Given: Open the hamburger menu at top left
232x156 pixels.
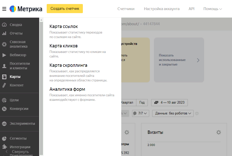Looking at the screenshot, I should point(4,8).
